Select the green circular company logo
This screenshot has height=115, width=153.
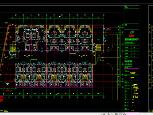tap(132, 32)
